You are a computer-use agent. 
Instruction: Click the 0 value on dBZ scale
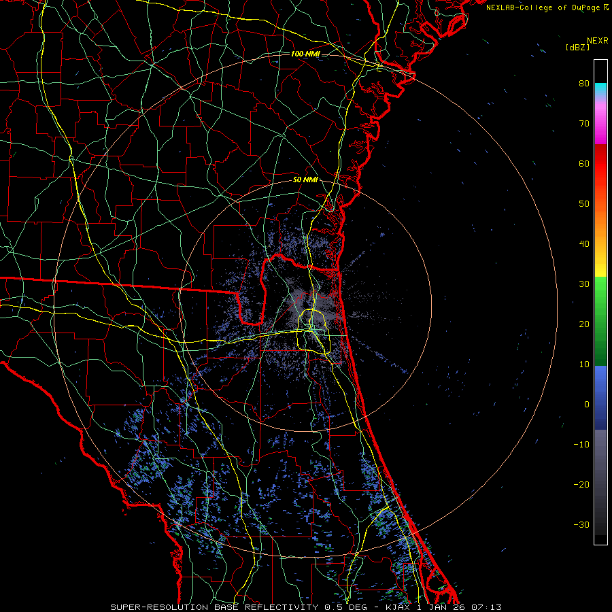coord(587,405)
